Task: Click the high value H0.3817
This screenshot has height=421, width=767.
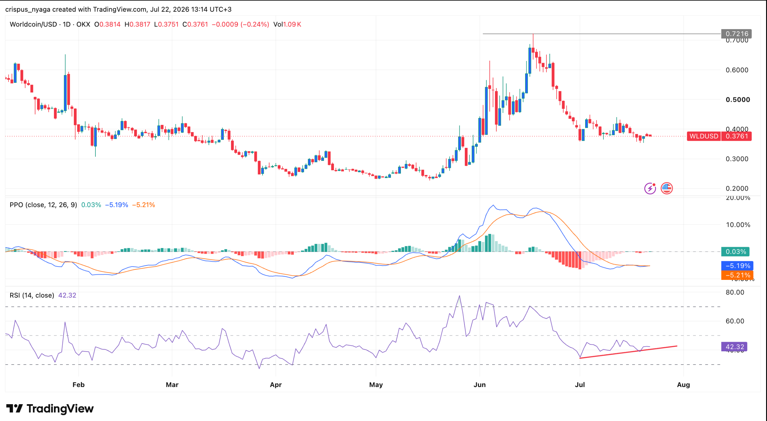Action: point(137,24)
